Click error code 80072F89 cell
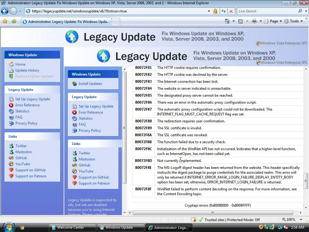The width and height of the screenshot is (309, 232). point(143,128)
